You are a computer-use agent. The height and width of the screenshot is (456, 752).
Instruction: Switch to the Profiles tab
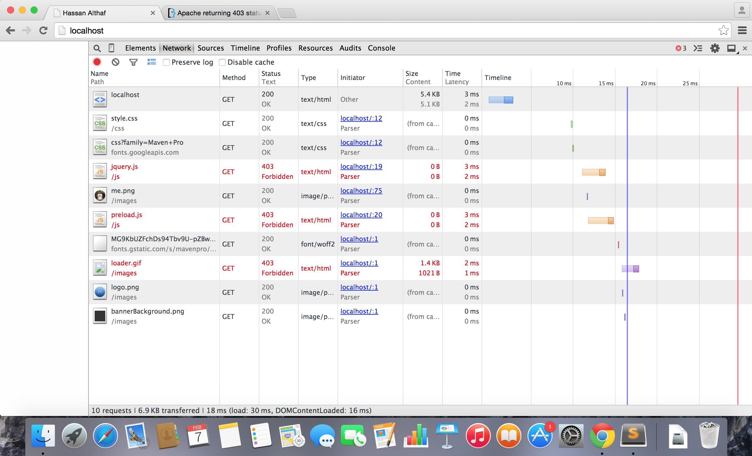279,48
